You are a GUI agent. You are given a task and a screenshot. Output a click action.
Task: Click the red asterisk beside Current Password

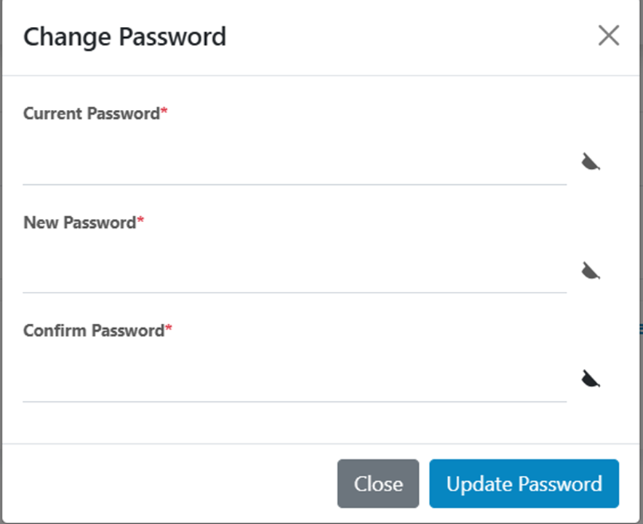click(164, 112)
